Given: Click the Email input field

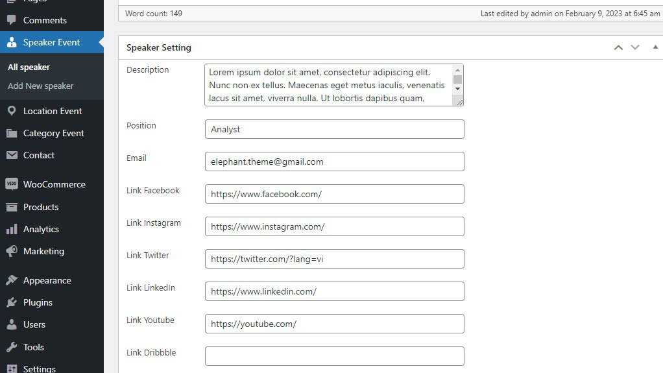Looking at the screenshot, I should (x=334, y=162).
